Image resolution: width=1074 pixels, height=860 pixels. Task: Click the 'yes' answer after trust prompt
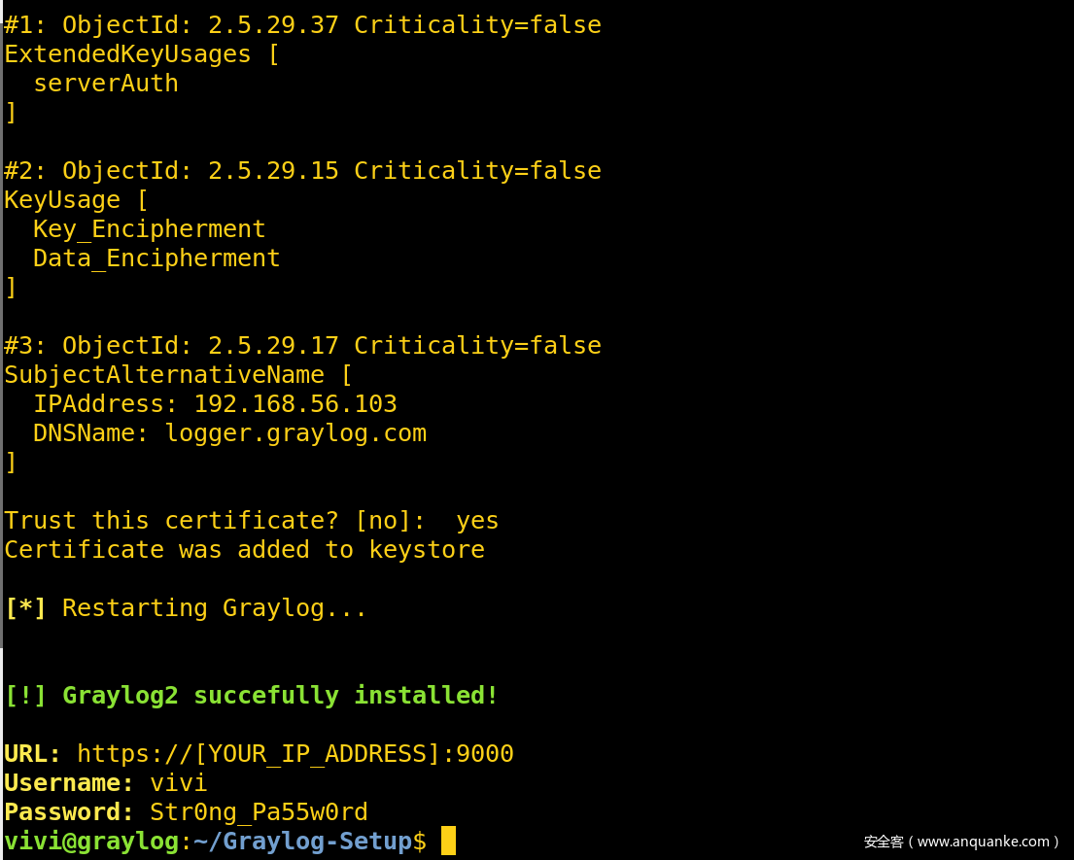477,521
